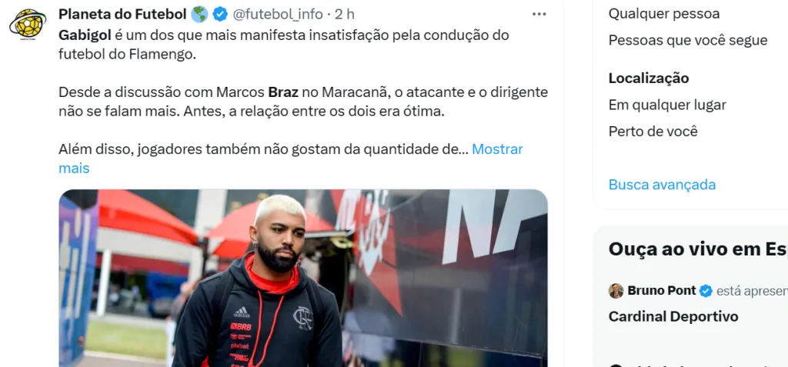
Task: Click Bruno Pont's small profile avatar
Action: (x=616, y=291)
